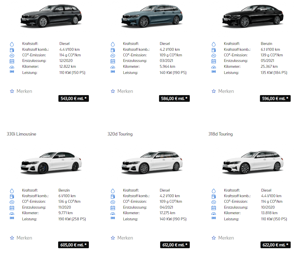View the black sedan car image
The width and height of the screenshot is (308, 256).
pyautogui.click(x=253, y=16)
